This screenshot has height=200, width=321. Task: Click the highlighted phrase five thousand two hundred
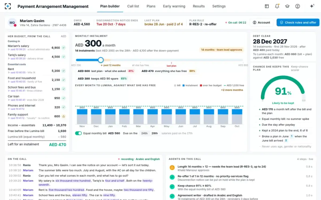(x=66, y=190)
